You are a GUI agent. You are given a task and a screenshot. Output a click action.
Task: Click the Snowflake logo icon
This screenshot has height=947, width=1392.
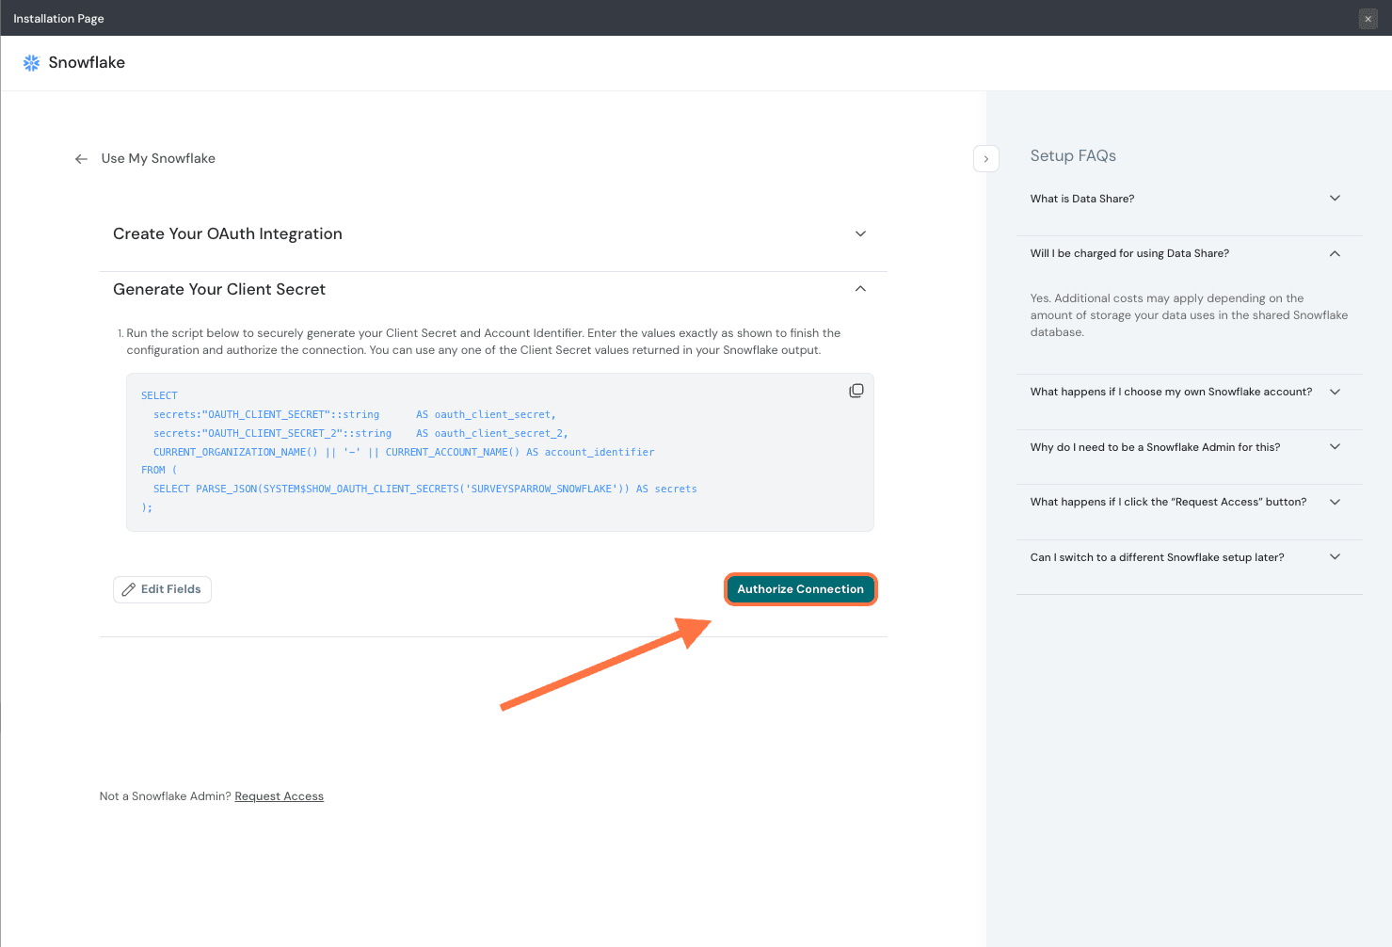(31, 63)
